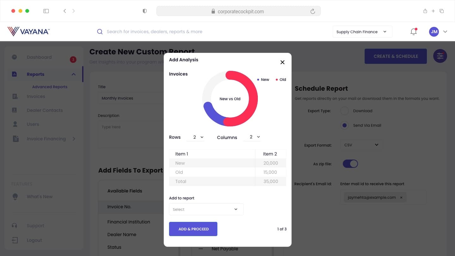Click the search magnifier icon
Screen dimensions: 455x256
point(100,32)
